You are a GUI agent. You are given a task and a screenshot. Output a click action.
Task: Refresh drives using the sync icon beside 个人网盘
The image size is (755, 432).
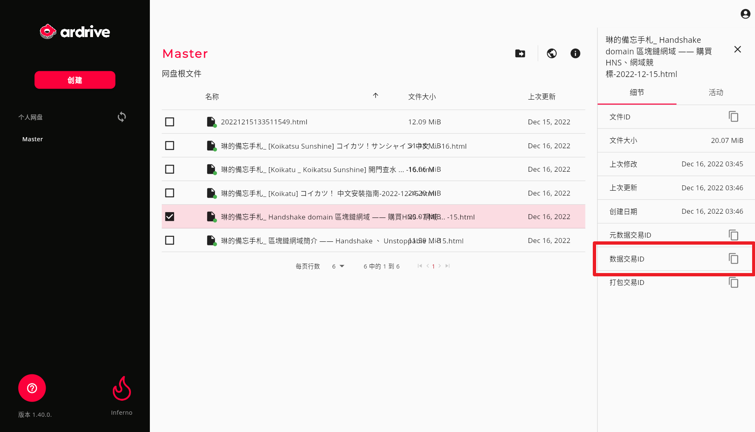(121, 117)
